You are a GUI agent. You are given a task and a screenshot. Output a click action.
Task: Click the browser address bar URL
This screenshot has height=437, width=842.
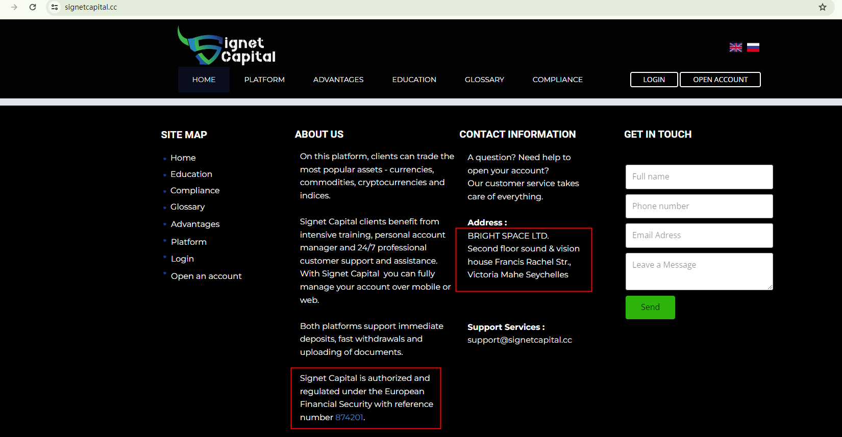pos(91,7)
